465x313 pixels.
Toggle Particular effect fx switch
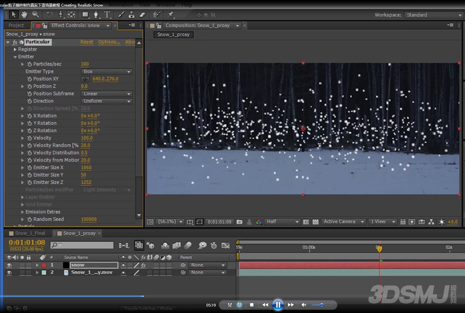pyautogui.click(x=15, y=42)
